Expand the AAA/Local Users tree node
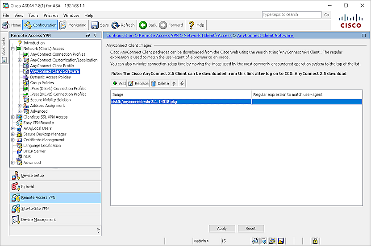The height and width of the screenshot is (246, 371). tap(13, 128)
